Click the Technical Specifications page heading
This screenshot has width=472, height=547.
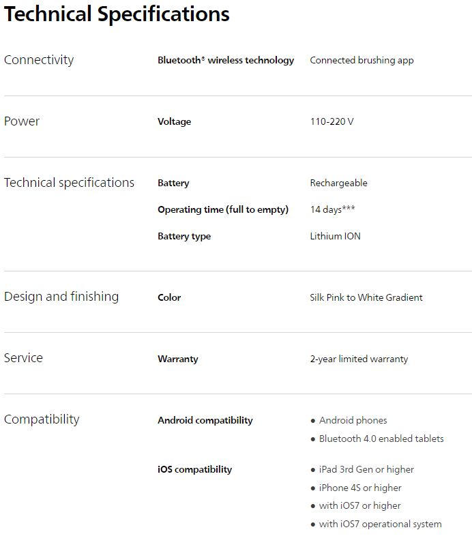pos(117,15)
